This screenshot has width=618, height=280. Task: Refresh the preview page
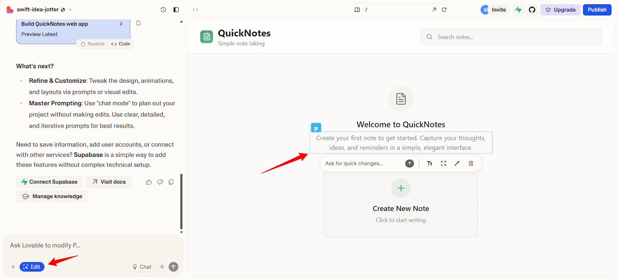(x=444, y=10)
